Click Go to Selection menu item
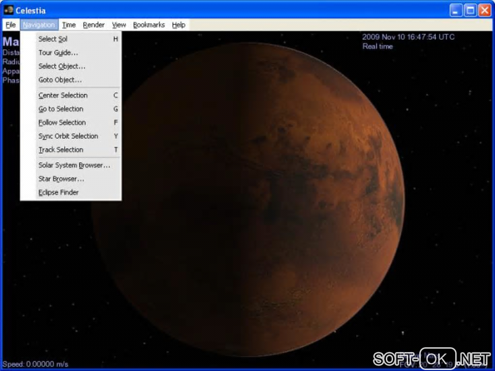The image size is (495, 371). click(71, 109)
